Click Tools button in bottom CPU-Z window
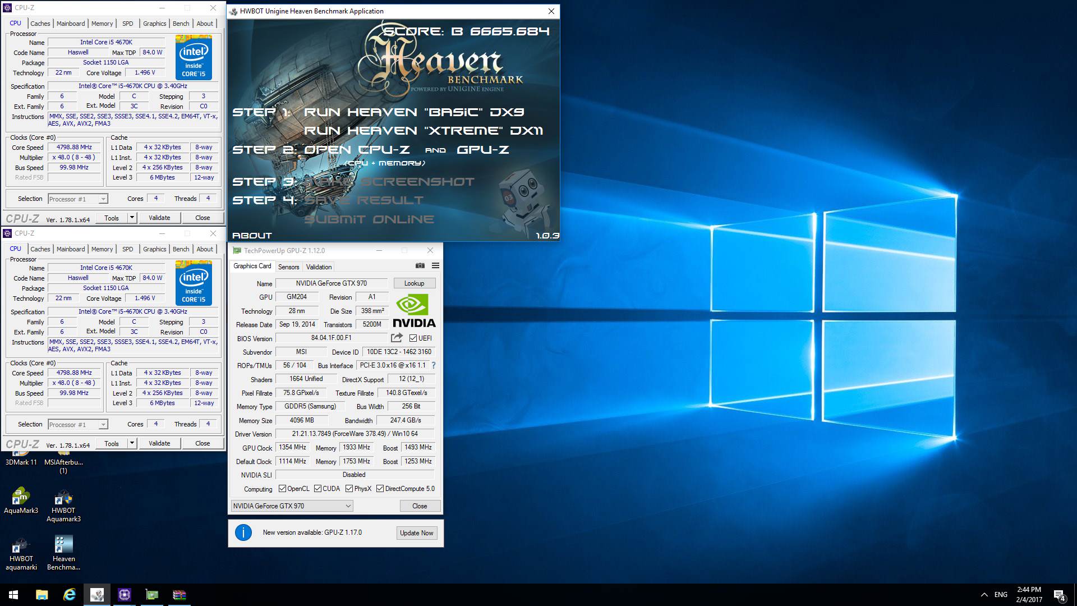This screenshot has height=606, width=1077. (x=112, y=443)
